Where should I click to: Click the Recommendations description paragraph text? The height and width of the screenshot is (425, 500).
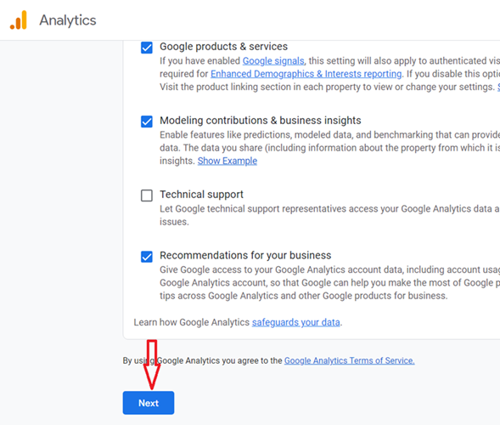329,282
